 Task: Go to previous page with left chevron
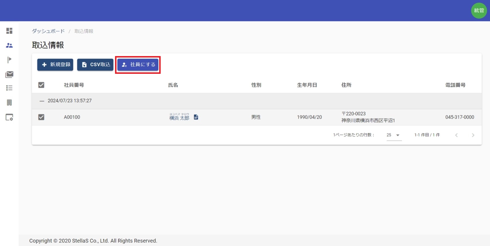click(456, 135)
